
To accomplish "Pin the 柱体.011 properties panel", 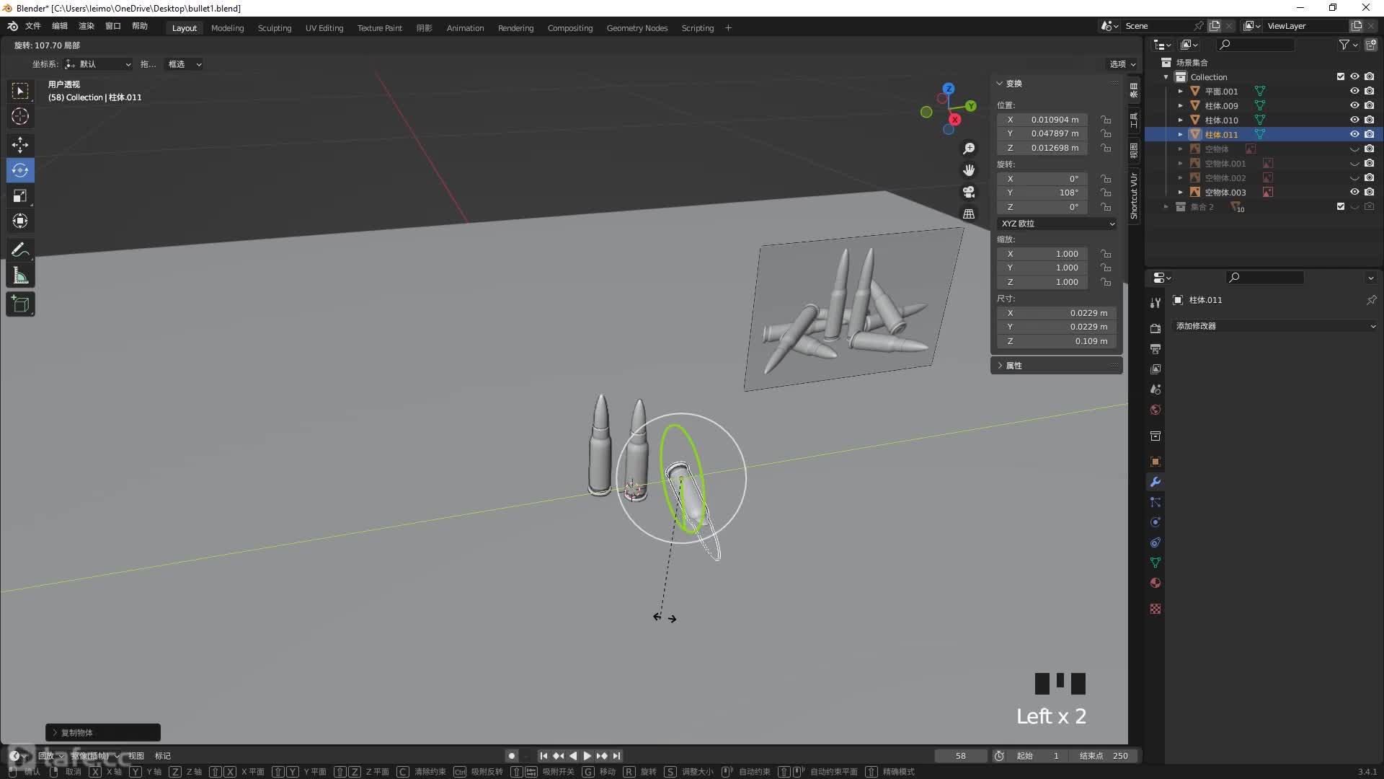I will pyautogui.click(x=1371, y=300).
